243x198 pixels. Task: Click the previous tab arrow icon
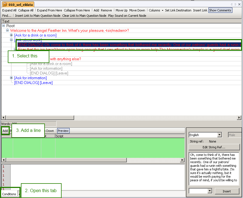click(x=232, y=4)
